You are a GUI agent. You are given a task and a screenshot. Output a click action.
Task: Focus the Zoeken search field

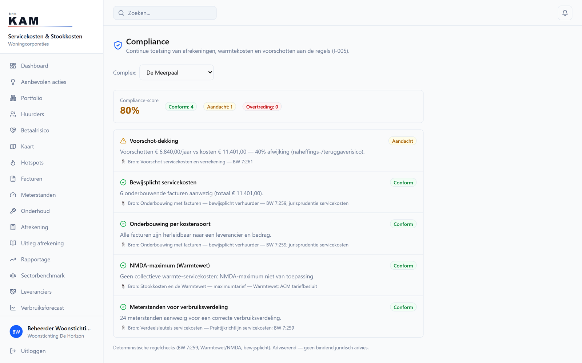click(165, 13)
